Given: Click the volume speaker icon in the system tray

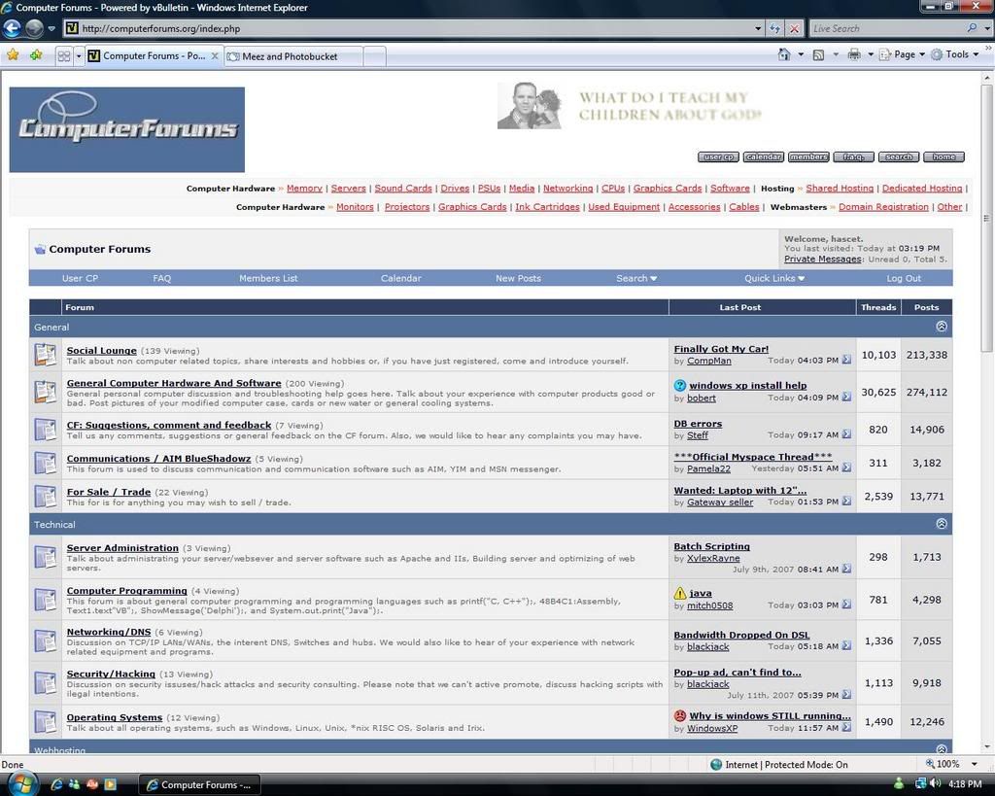Looking at the screenshot, I should tap(936, 784).
